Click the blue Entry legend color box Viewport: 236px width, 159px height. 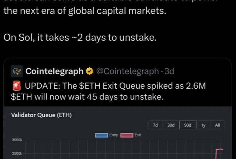pos(101,135)
